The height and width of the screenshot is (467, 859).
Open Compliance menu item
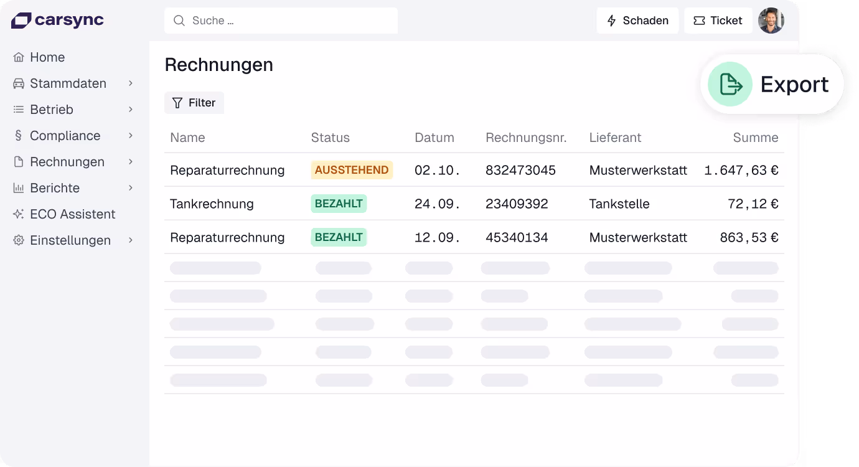[65, 136]
